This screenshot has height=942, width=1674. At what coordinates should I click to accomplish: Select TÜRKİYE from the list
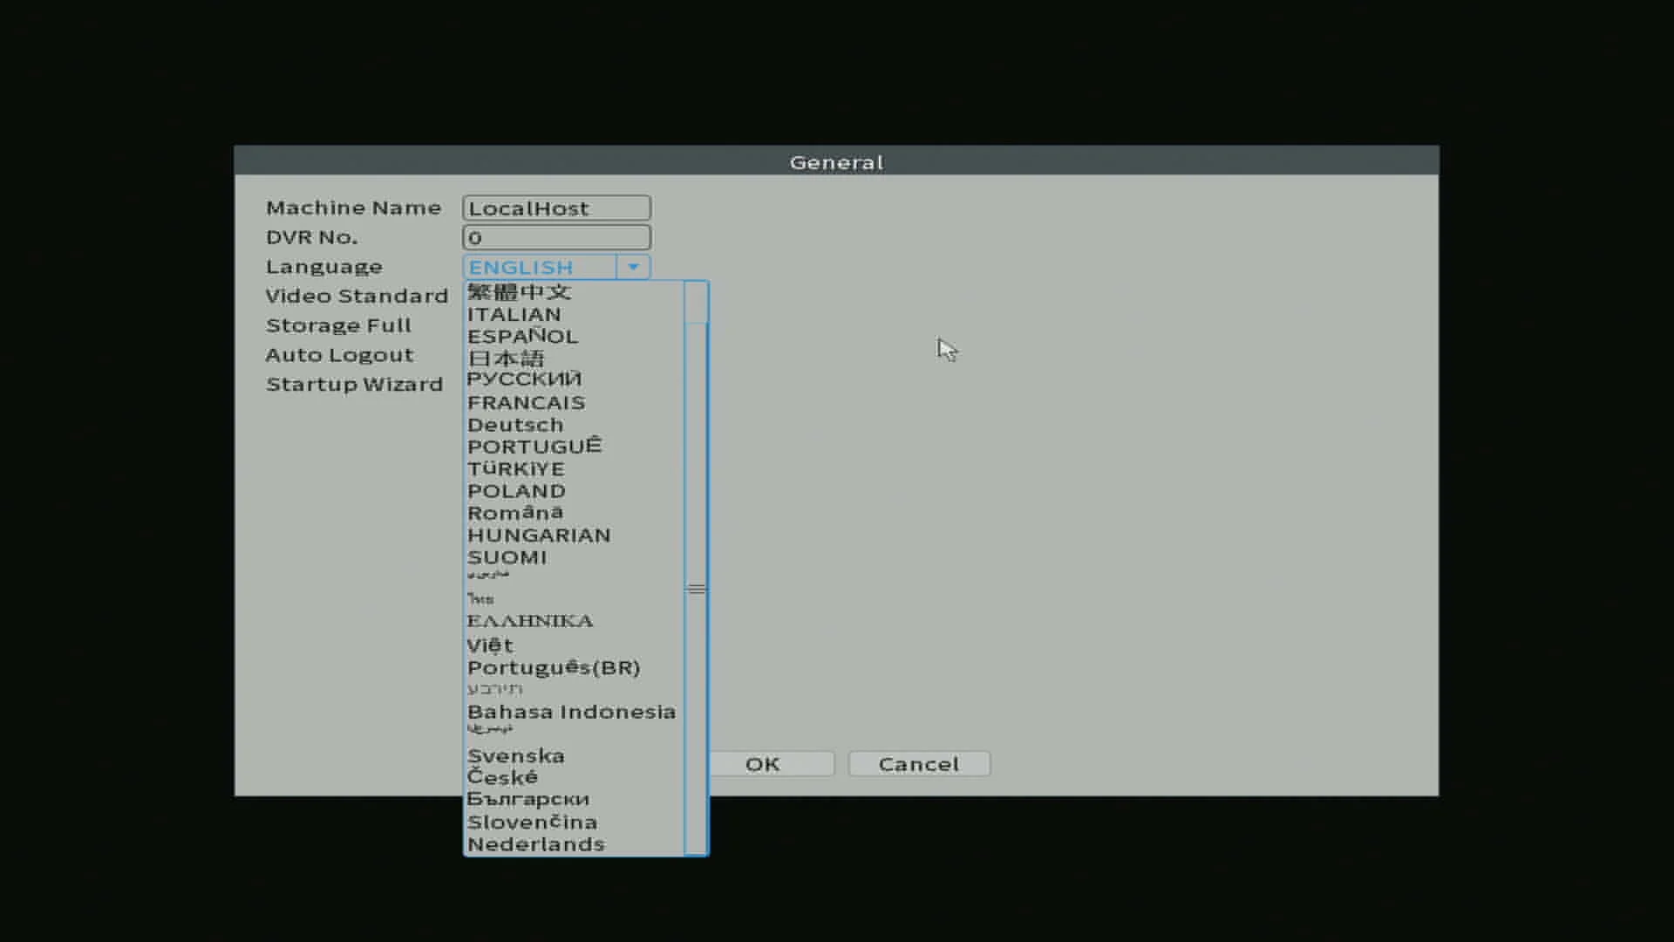click(x=516, y=469)
